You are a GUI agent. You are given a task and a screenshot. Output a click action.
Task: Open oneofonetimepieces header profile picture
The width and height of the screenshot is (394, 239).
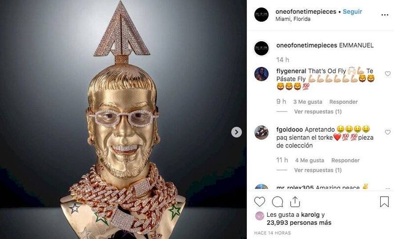262,15
